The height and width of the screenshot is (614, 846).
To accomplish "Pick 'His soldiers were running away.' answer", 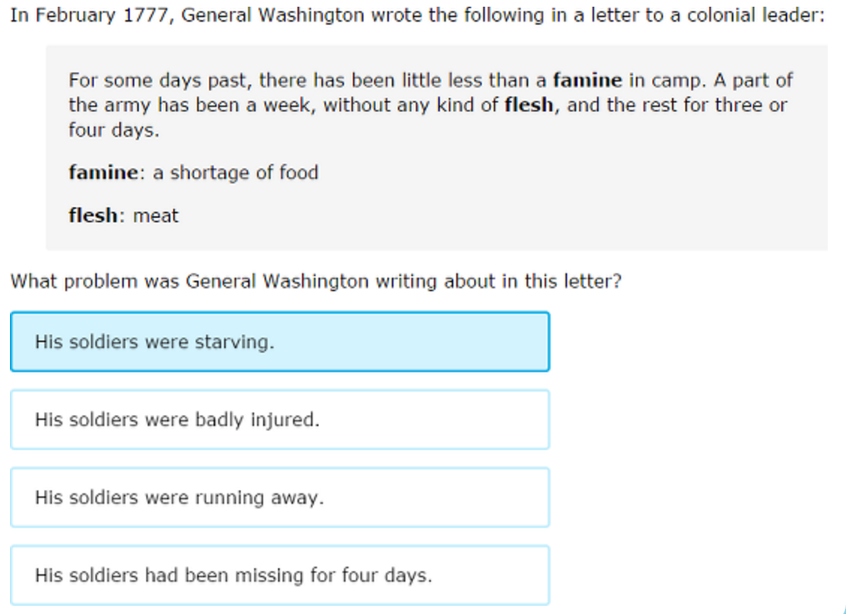I will coord(280,497).
